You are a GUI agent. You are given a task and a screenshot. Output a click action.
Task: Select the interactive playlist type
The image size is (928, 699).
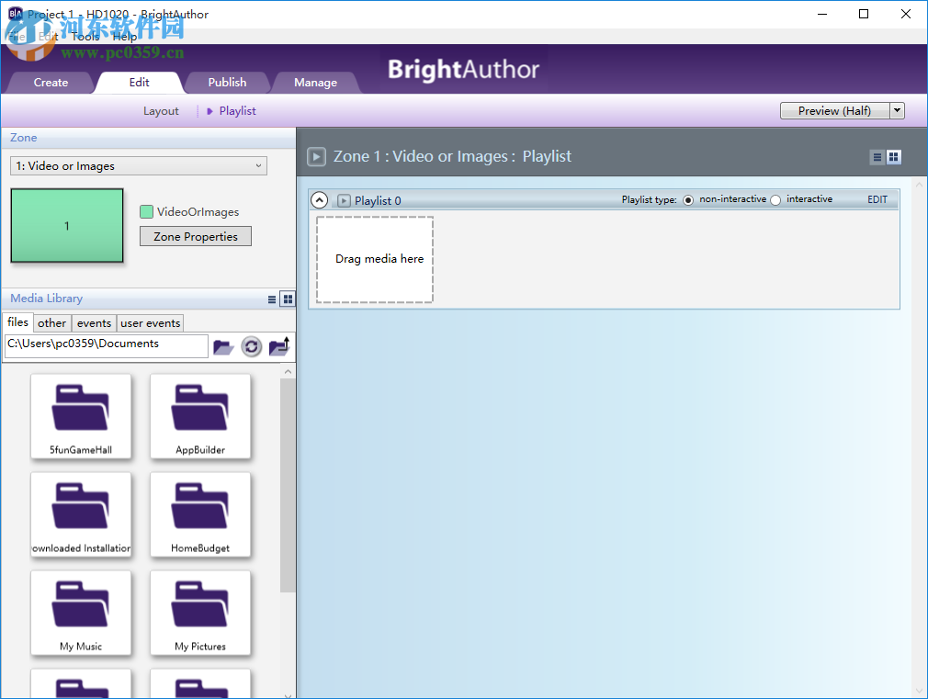pyautogui.click(x=775, y=200)
